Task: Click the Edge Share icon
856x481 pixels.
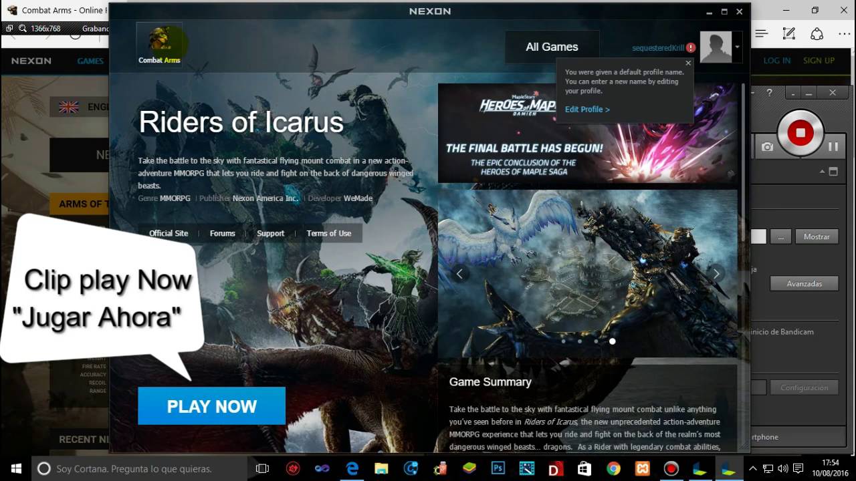Action: 817,33
